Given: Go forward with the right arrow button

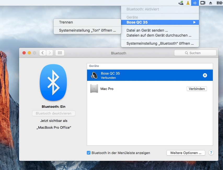Looking at the screenshot, I should point(49,53).
